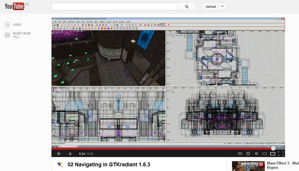Switch to large player size

tap(273, 154)
